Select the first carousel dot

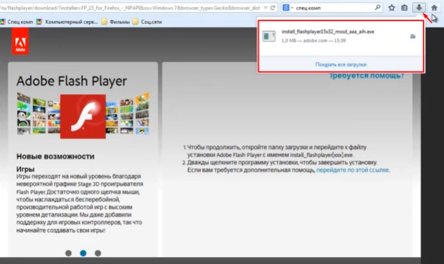click(68, 253)
